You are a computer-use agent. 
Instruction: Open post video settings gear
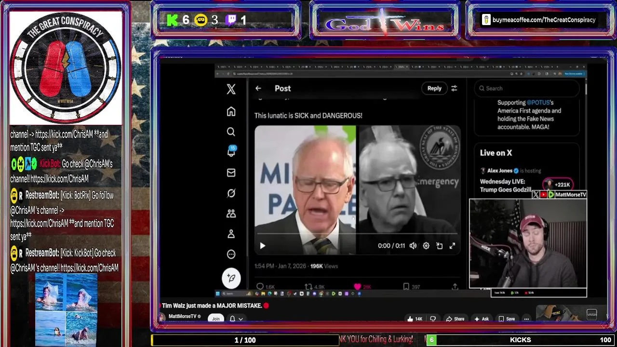[x=426, y=246]
